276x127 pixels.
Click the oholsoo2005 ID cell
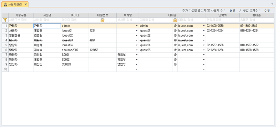[x=75, y=50]
